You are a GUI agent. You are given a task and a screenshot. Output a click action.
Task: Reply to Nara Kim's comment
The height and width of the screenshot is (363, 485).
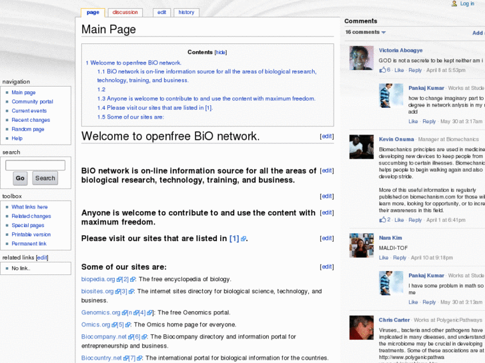click(400, 258)
